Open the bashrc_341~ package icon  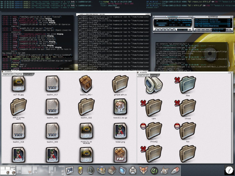86,84
